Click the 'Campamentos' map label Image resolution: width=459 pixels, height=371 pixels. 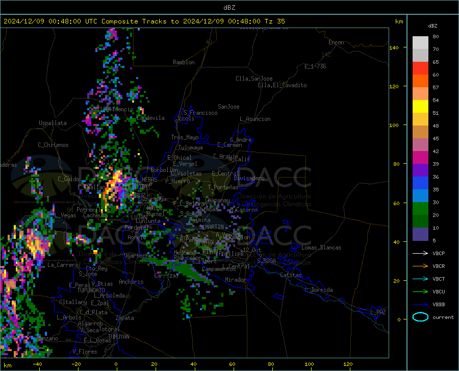point(219,269)
